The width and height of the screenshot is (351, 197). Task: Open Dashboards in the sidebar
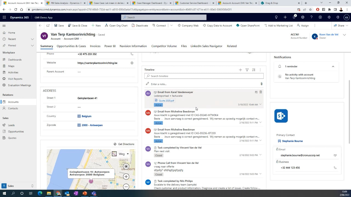click(x=15, y=60)
